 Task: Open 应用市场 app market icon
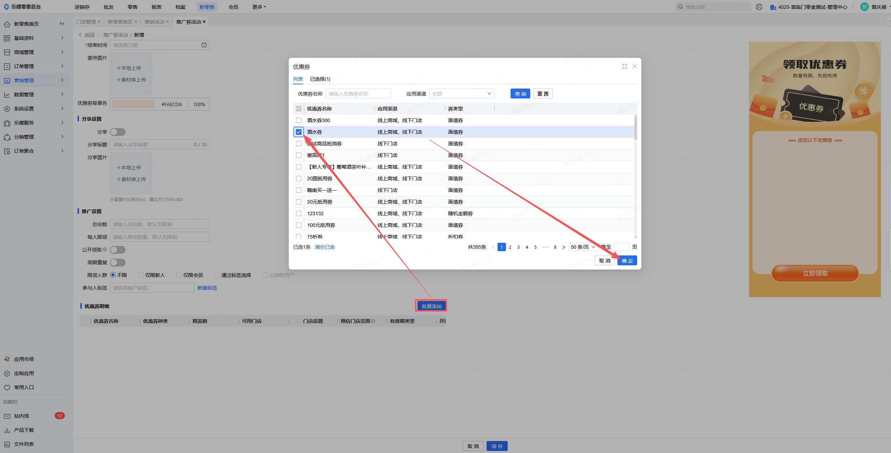[7, 359]
